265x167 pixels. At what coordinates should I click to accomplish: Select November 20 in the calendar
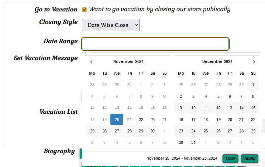point(117,120)
